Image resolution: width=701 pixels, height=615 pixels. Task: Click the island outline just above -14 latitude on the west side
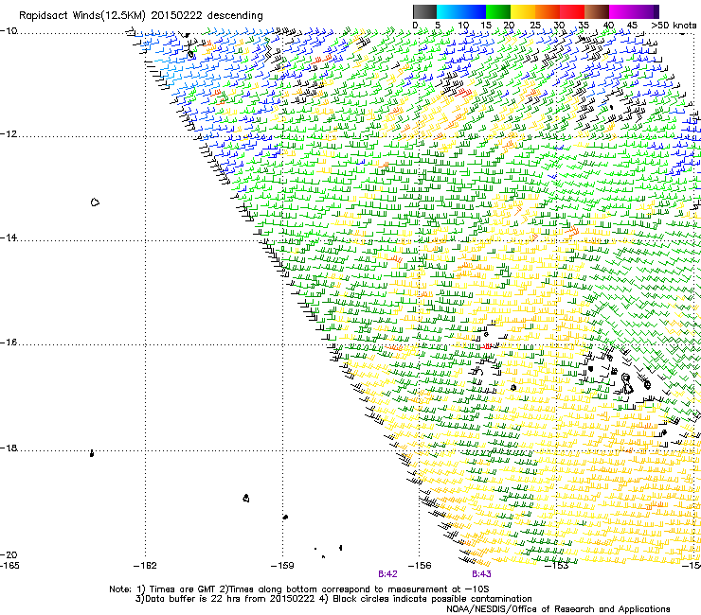(x=95, y=202)
